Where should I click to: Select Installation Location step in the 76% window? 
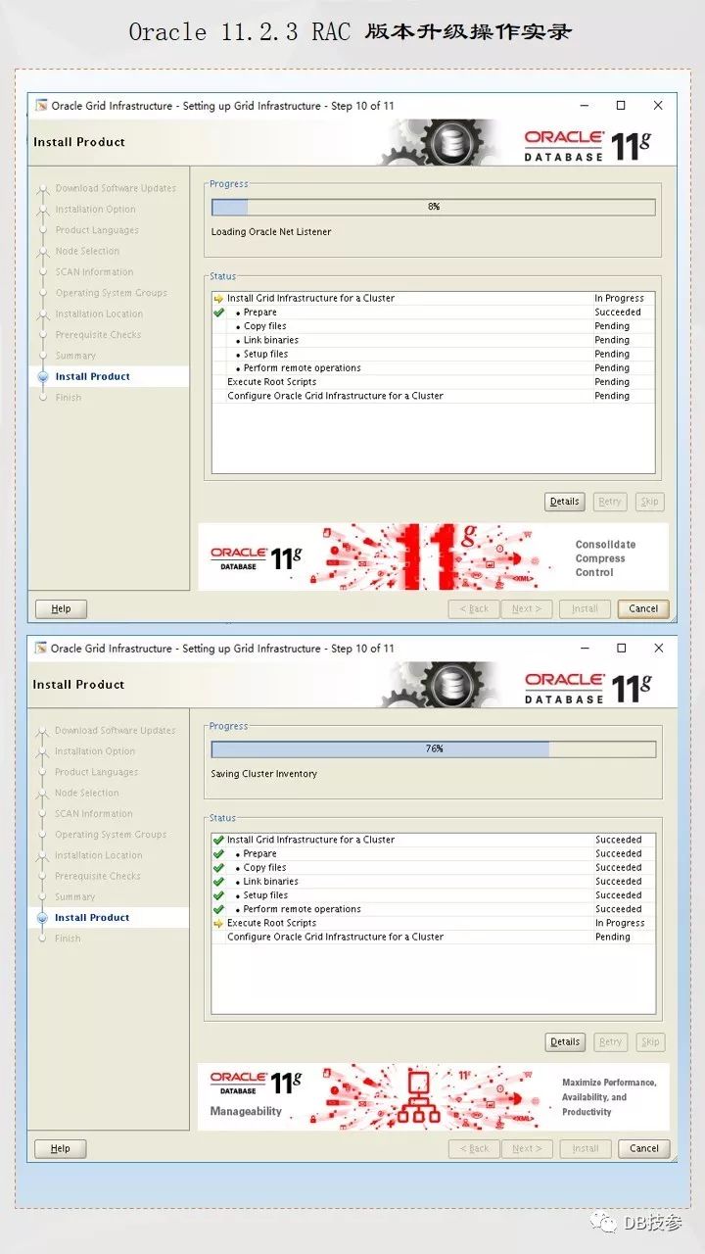coord(98,855)
